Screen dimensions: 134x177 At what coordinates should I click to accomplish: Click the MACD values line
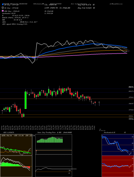point(15,18)
